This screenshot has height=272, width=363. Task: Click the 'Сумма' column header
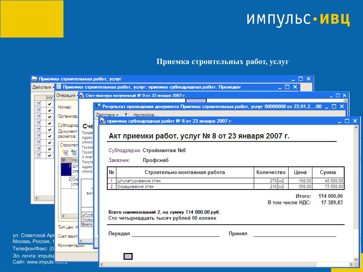[x=328, y=172]
